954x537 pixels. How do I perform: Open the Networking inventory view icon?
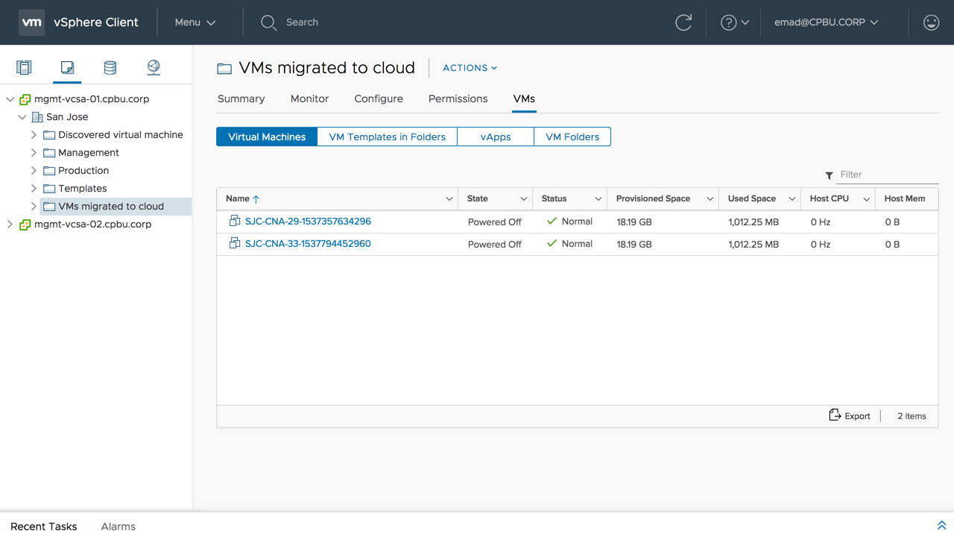(x=154, y=68)
